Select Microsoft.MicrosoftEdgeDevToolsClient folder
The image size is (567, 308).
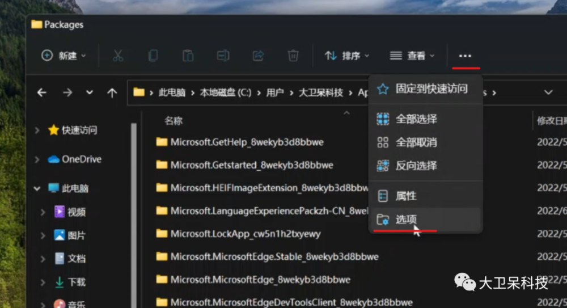pyautogui.click(x=291, y=302)
